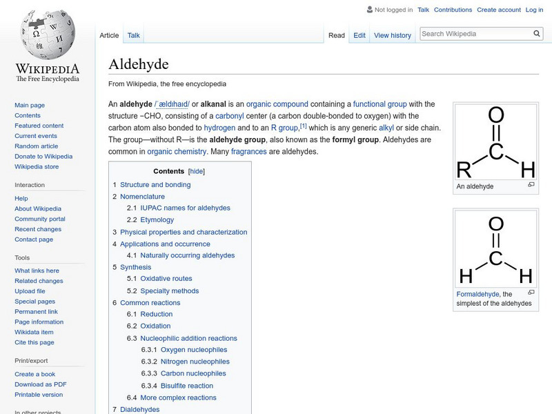Open the Contributions link
The height and width of the screenshot is (414, 552).
(x=453, y=10)
